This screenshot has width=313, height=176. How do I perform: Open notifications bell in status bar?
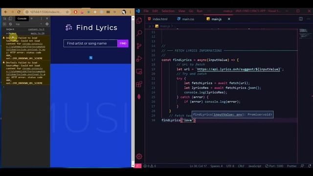pos(310,166)
